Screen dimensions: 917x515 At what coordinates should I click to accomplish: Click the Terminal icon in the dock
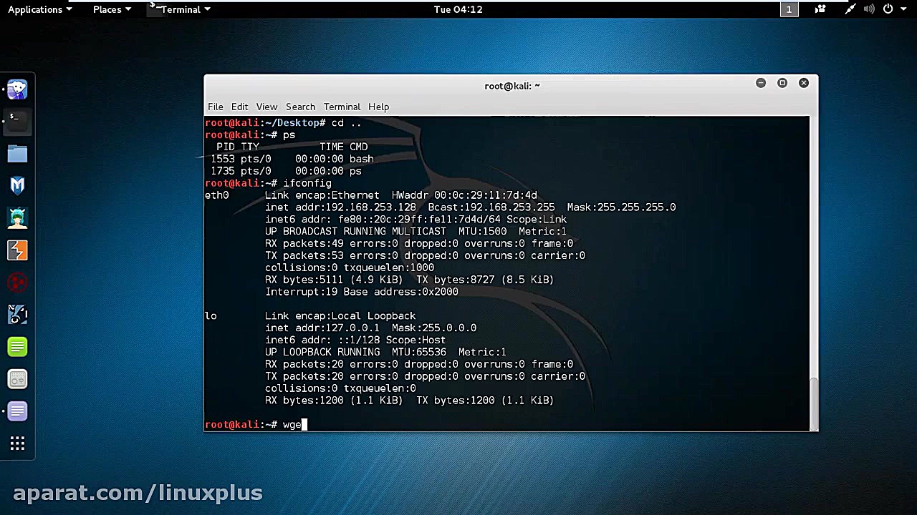pyautogui.click(x=17, y=122)
